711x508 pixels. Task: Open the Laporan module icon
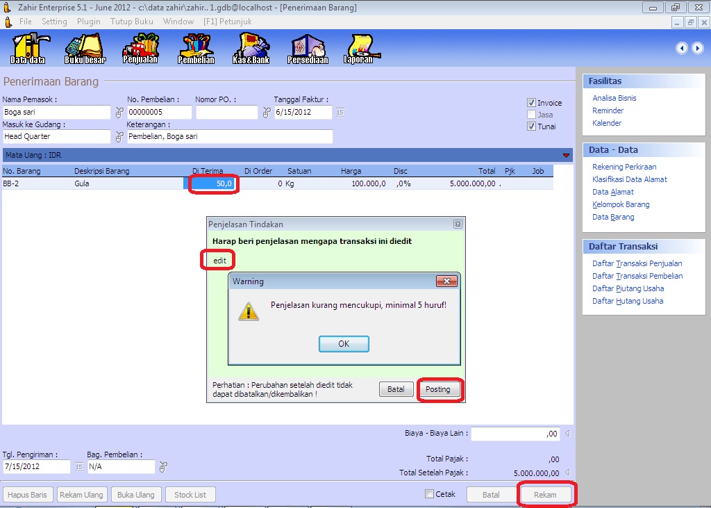pos(358,49)
